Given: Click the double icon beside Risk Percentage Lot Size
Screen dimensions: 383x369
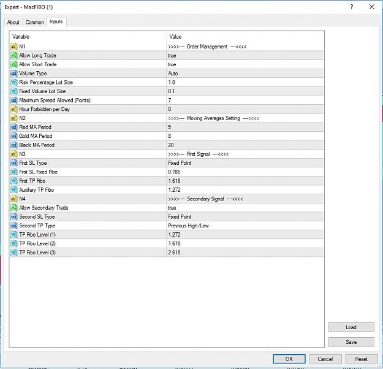Looking at the screenshot, I should click(x=13, y=82).
